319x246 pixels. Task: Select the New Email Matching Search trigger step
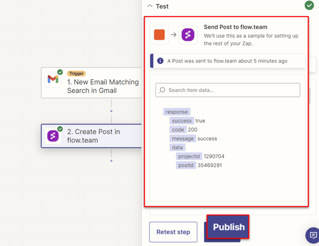coord(103,86)
